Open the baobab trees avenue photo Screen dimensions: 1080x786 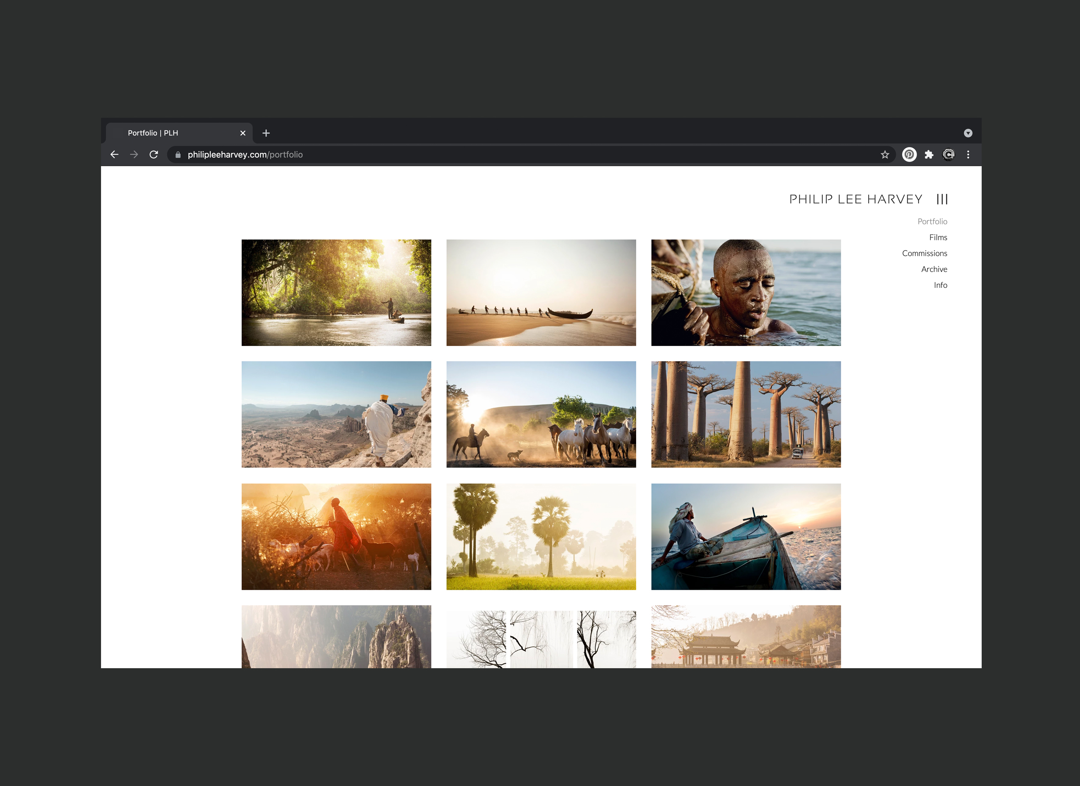point(746,414)
